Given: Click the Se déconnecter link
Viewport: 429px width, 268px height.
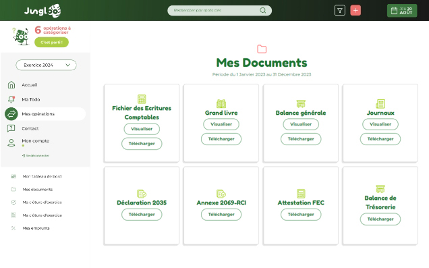Looking at the screenshot, I should pos(36,155).
